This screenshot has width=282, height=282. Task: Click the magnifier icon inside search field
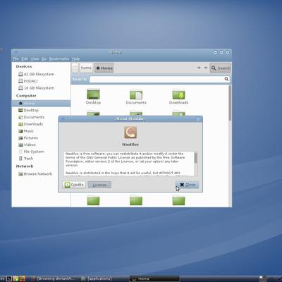(226, 79)
